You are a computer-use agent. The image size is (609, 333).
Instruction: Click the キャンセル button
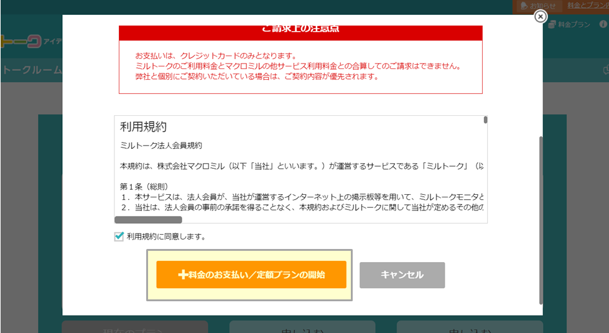(402, 274)
